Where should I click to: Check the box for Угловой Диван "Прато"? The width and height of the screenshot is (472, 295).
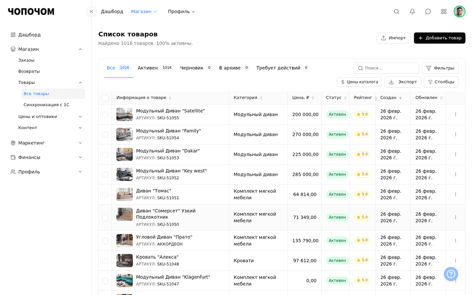coord(105,241)
